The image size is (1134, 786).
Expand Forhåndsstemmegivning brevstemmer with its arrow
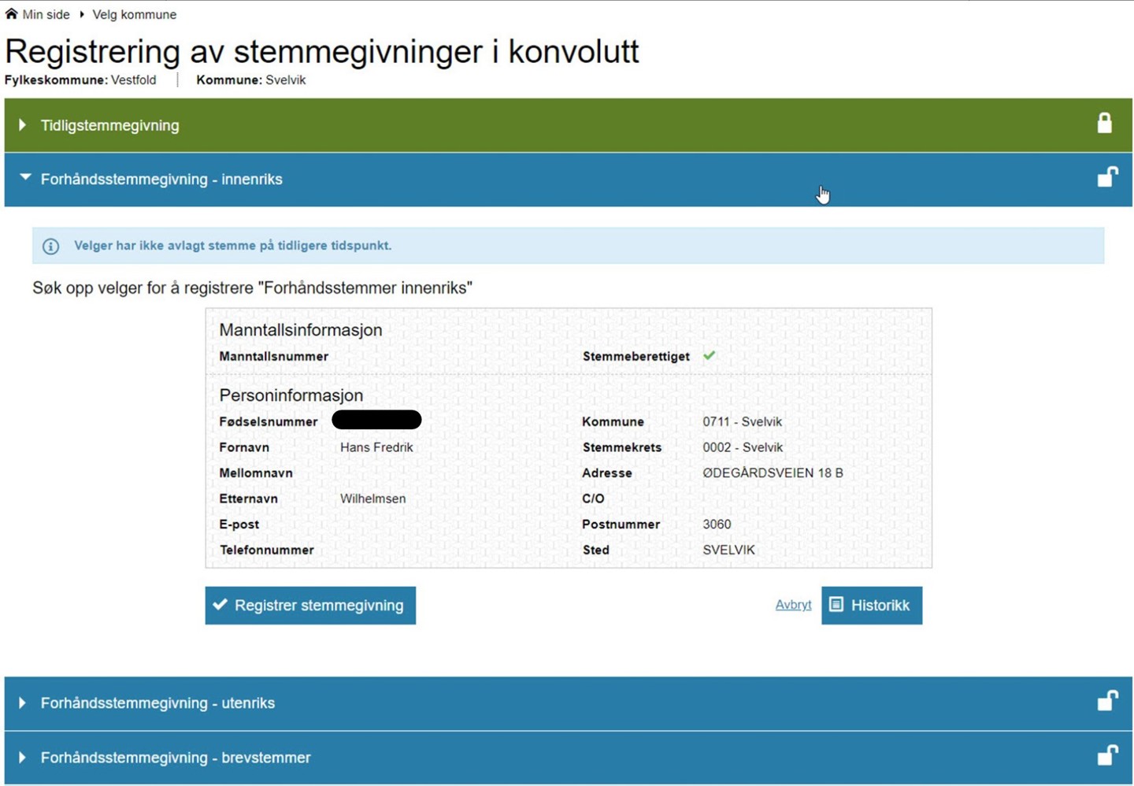click(23, 758)
